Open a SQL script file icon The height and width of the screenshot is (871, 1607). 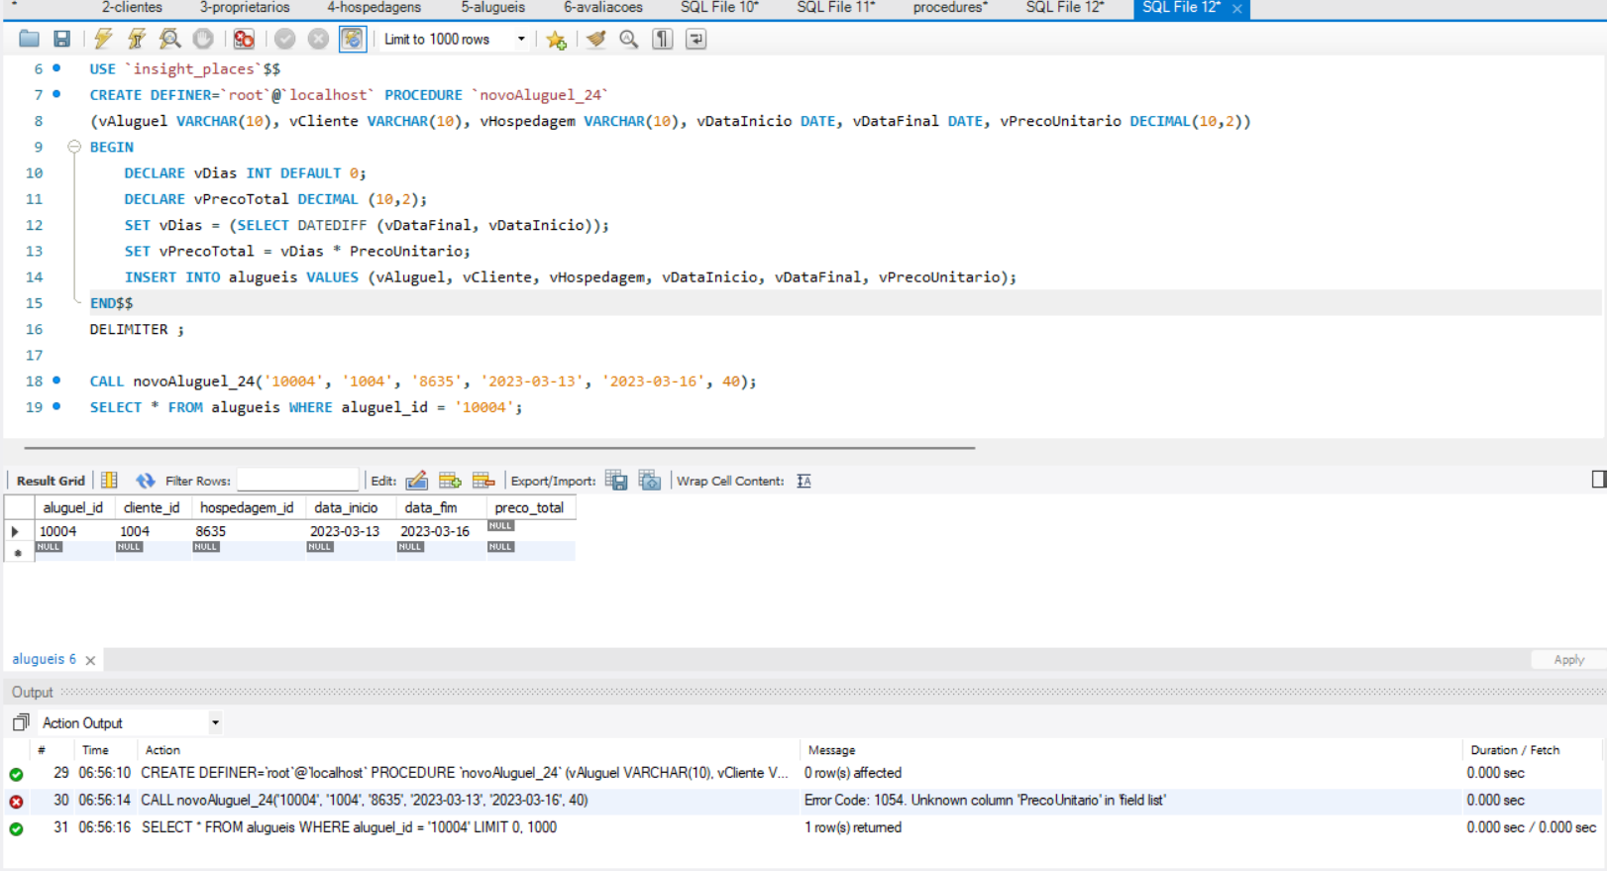coord(29,40)
